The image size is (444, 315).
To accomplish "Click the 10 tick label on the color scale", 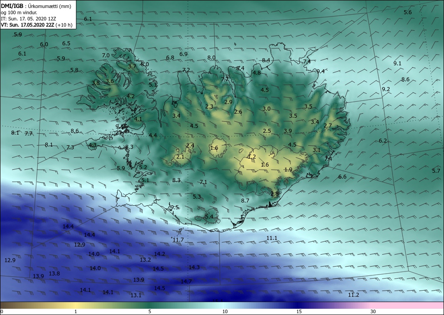I will click(225, 312).
